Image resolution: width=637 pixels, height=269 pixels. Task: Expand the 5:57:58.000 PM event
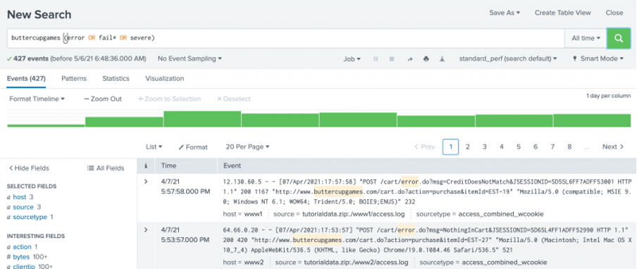point(146,182)
